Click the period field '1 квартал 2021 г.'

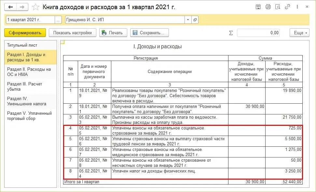pyautogui.click(x=31, y=20)
